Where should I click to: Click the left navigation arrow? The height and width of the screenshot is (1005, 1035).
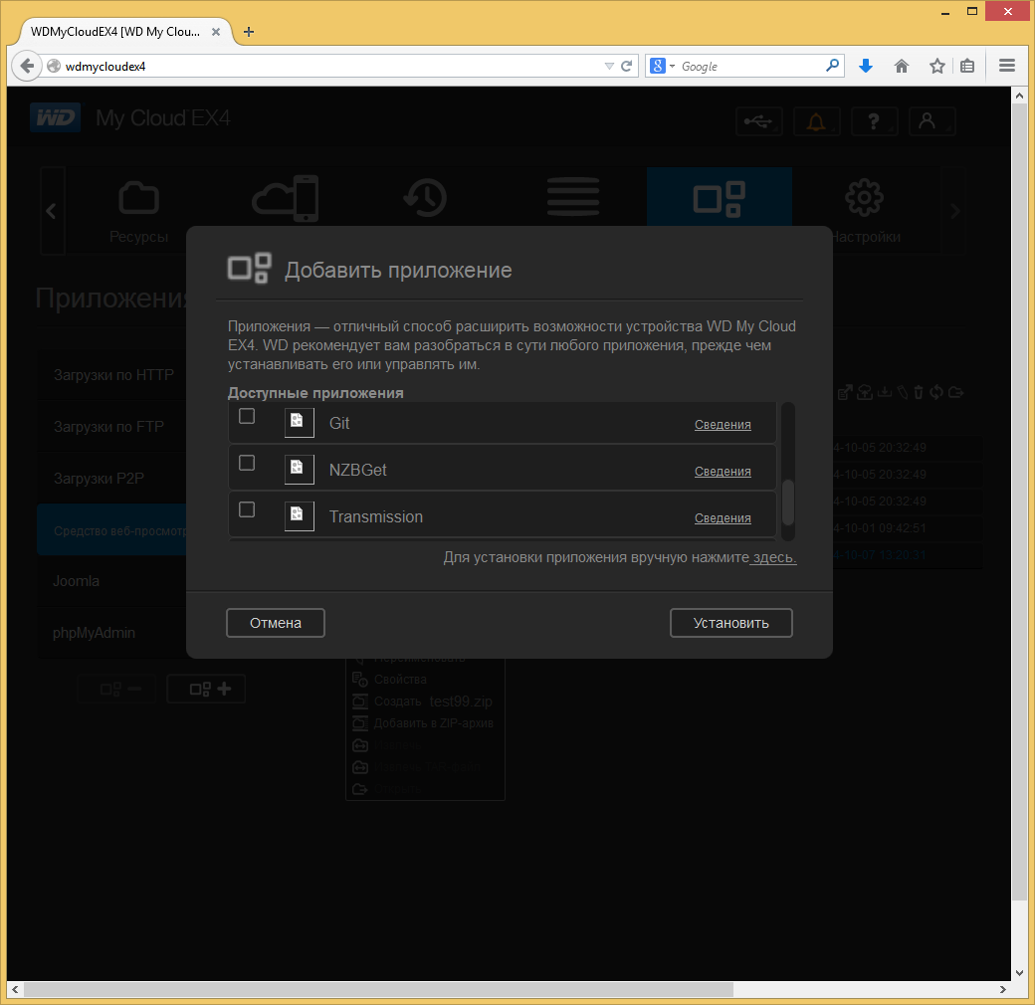tap(52, 211)
